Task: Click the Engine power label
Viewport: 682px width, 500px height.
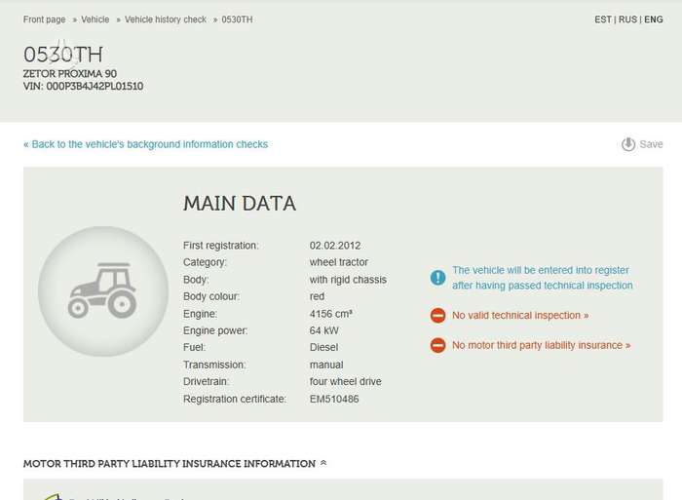Action: click(215, 330)
